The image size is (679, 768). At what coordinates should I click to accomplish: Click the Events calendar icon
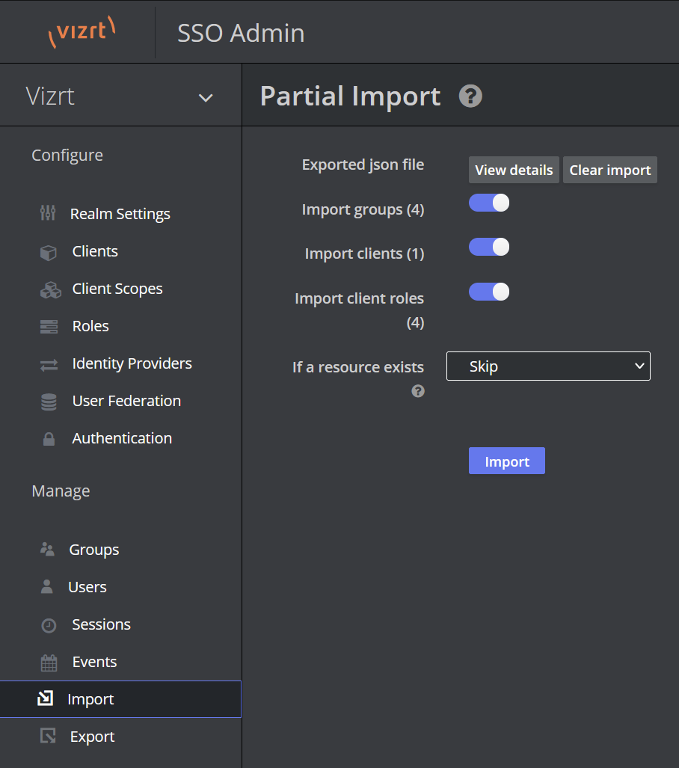click(49, 663)
